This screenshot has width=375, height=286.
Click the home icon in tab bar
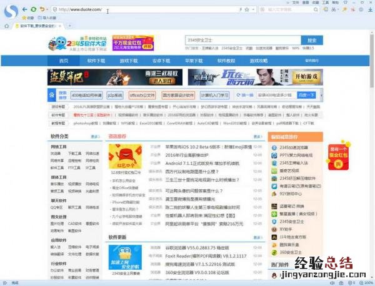tap(7, 26)
